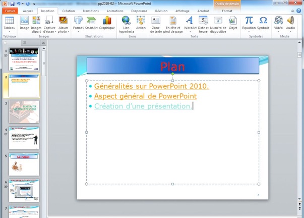Open Album photo tool
Viewport: 304px width, 218px height.
[x=63, y=24]
